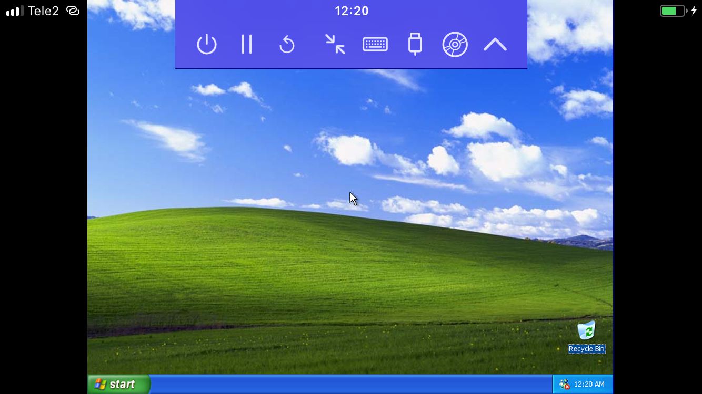The height and width of the screenshot is (394, 702).
Task: Tap the cellular signal bars
Action: (x=15, y=11)
